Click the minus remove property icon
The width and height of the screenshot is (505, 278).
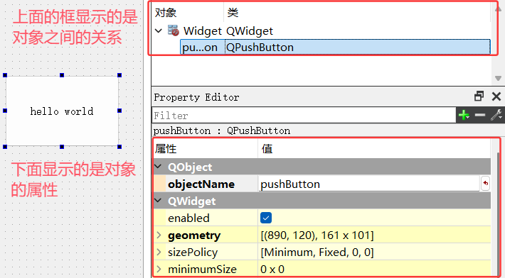tap(480, 115)
